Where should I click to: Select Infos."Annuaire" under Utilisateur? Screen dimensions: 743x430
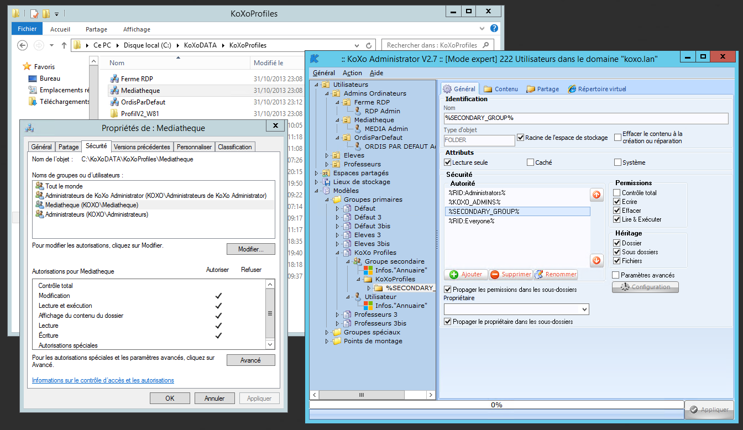click(x=401, y=306)
